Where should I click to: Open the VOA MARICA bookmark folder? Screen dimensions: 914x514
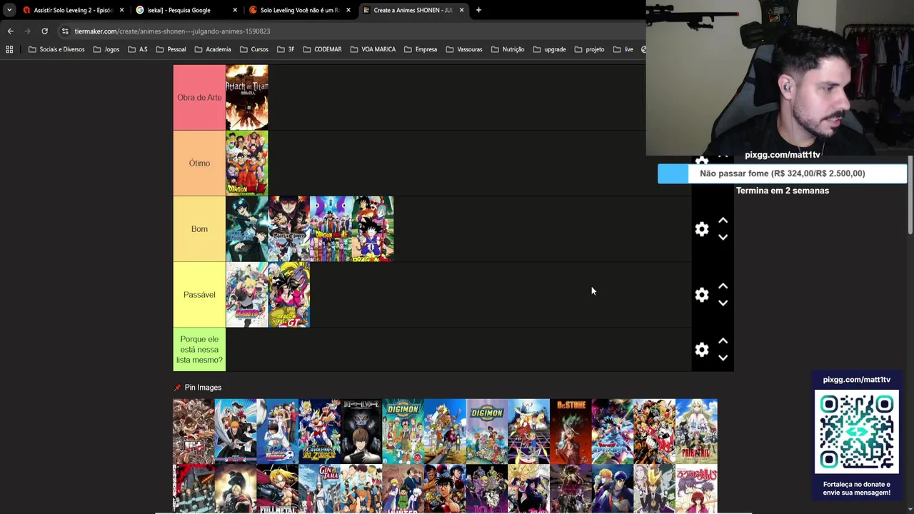(373, 49)
